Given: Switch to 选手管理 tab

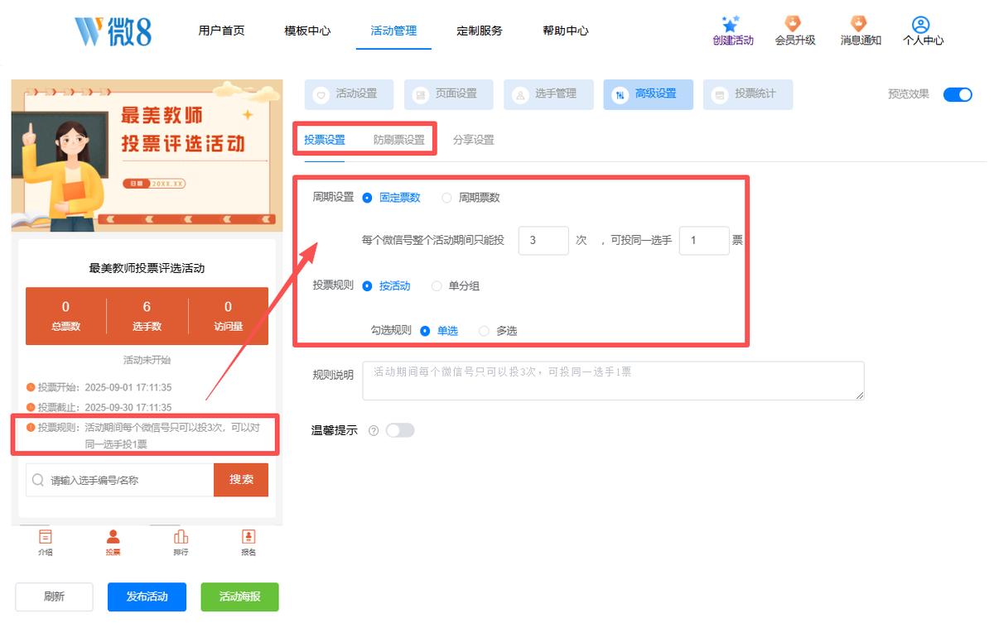Looking at the screenshot, I should 548,94.
